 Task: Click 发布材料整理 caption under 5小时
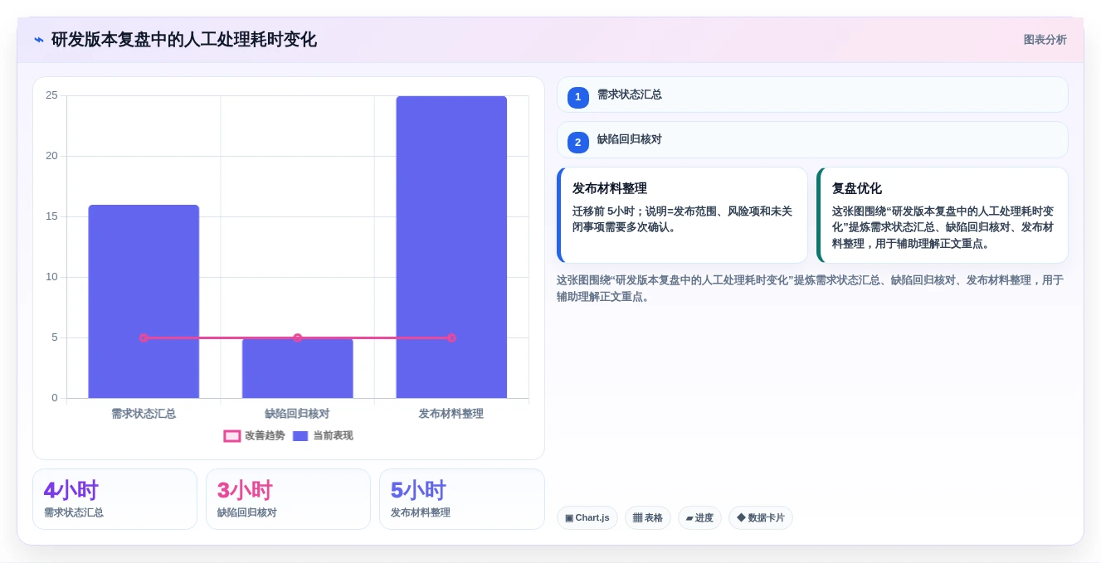[x=421, y=512]
